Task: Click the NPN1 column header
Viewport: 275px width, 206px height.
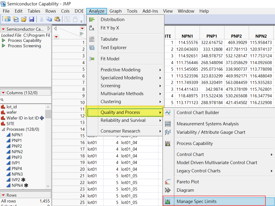Action: 187,36
